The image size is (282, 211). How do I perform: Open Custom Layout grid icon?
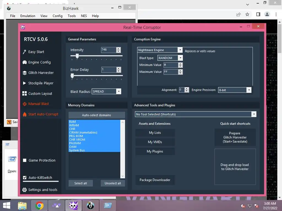25,93
